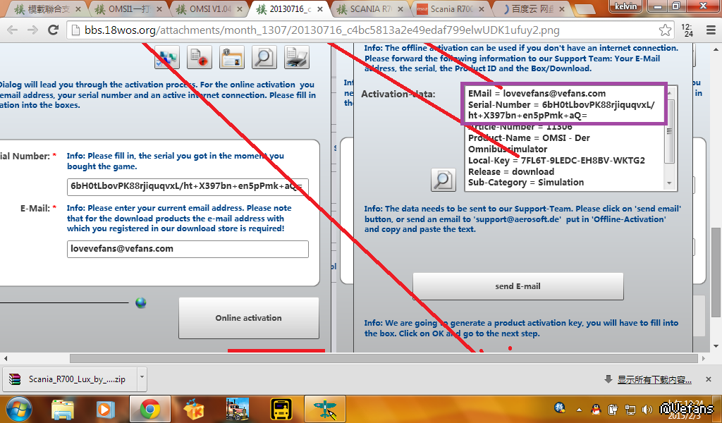Show all downloads link
This screenshot has width=722, height=423.
coord(654,379)
